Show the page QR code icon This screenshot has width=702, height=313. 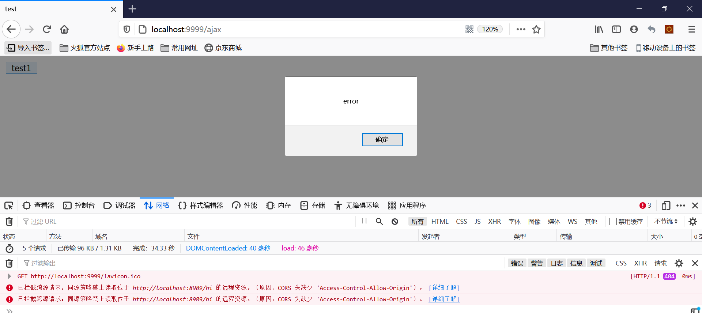click(x=469, y=29)
